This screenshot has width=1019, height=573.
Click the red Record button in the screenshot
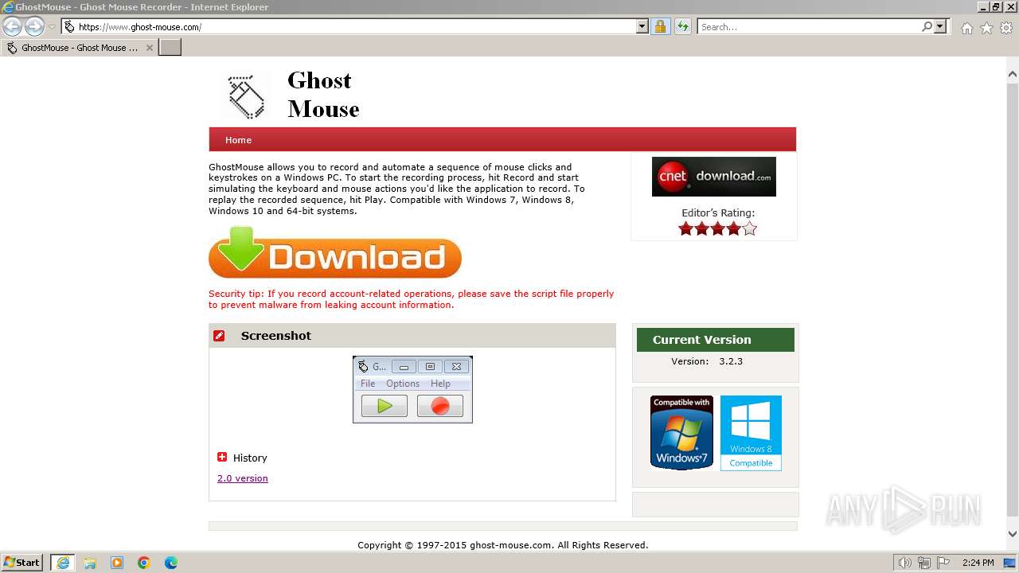tap(440, 406)
